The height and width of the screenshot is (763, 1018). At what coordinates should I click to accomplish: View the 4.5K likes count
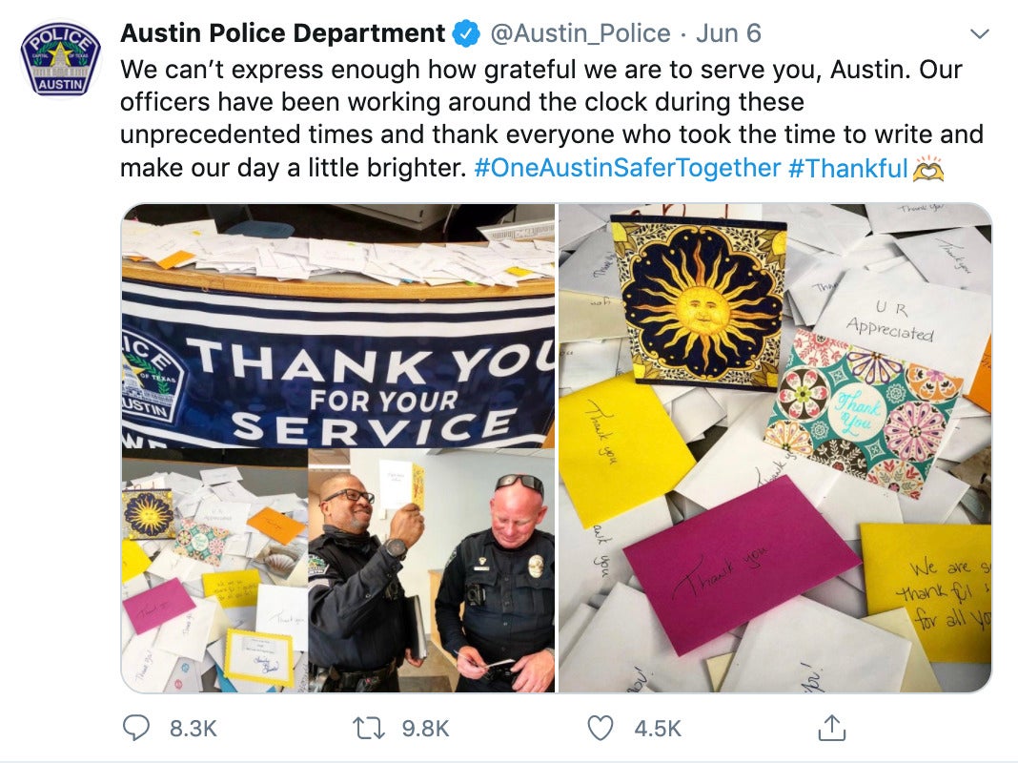tap(658, 729)
